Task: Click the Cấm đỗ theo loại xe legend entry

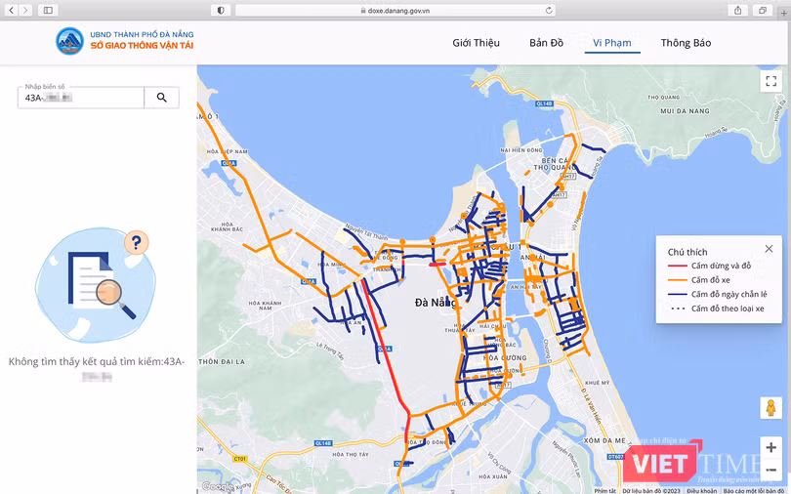Action: (716, 309)
